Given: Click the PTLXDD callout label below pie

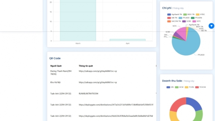Looking at the screenshot, I should pos(201,55).
